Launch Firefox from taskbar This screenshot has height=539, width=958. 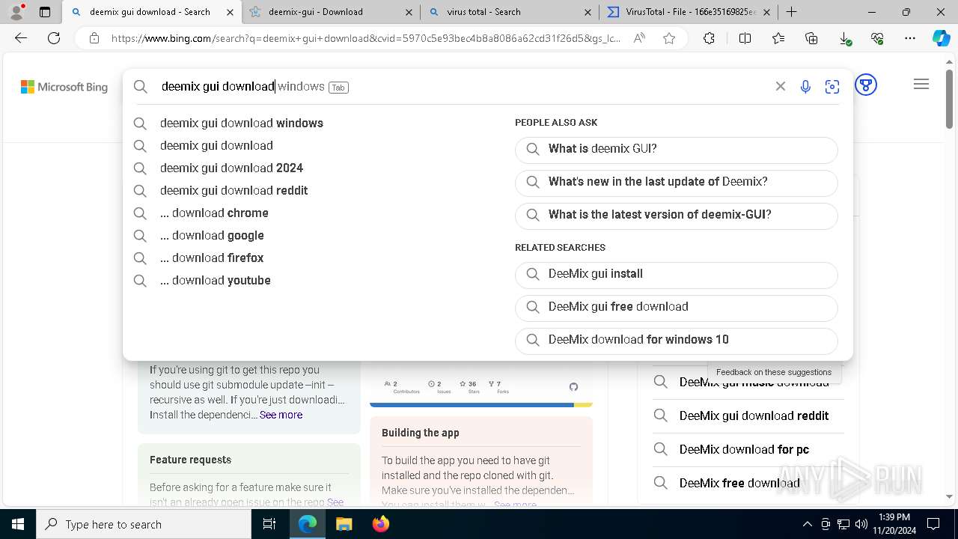(x=380, y=524)
